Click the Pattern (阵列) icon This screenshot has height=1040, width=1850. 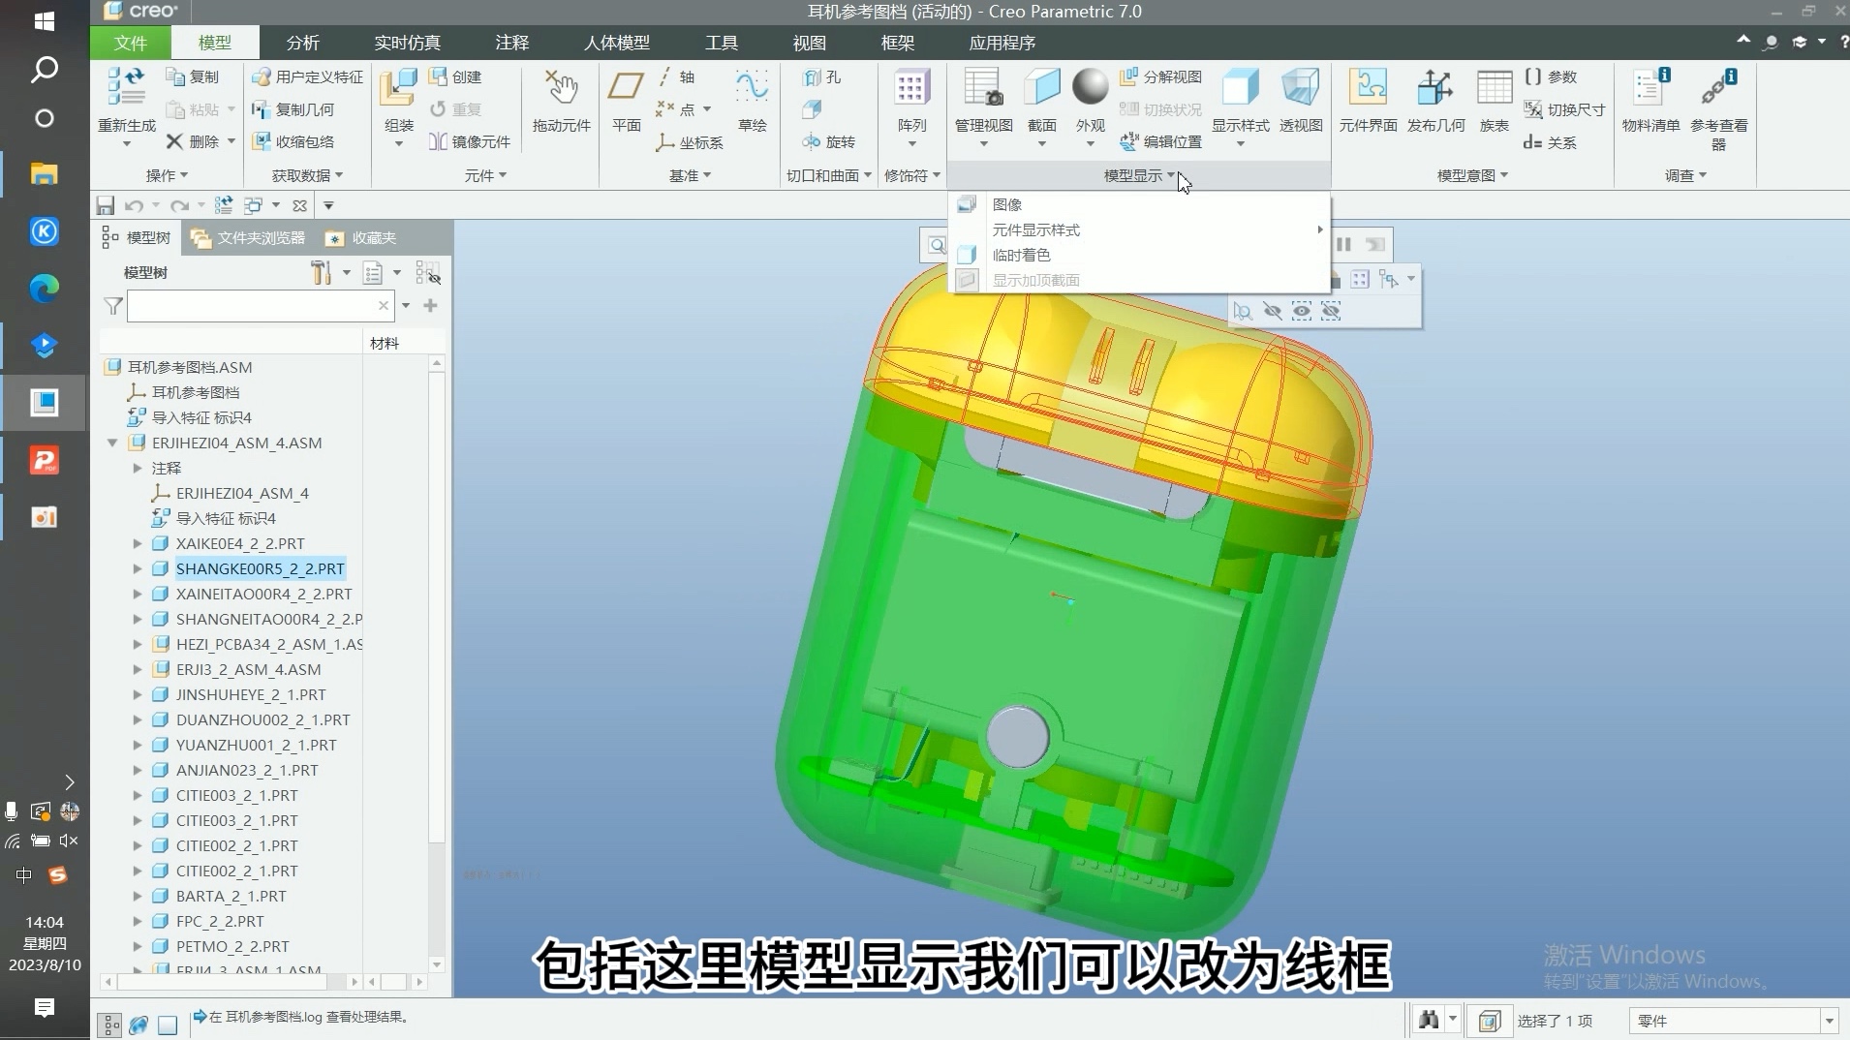tap(911, 87)
